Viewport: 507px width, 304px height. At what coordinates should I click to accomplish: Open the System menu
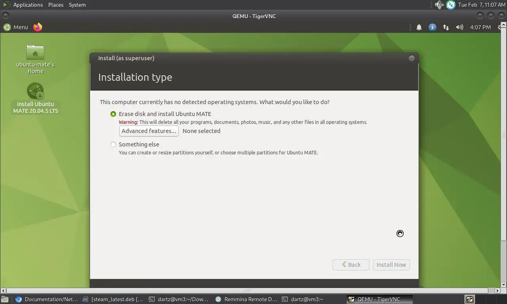point(77,5)
